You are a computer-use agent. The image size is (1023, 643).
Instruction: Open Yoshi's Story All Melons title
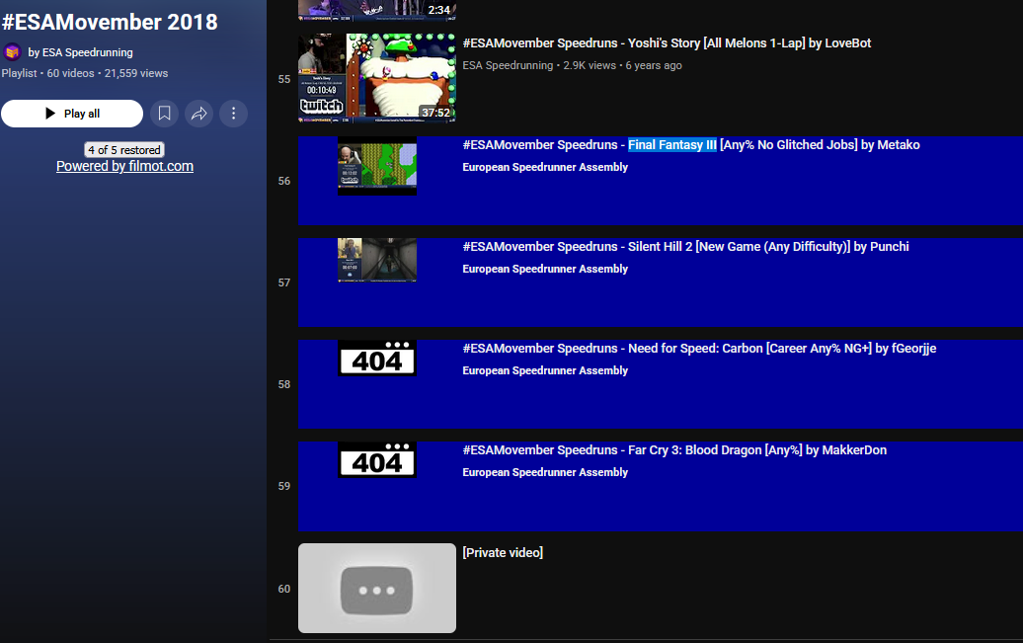click(x=667, y=43)
